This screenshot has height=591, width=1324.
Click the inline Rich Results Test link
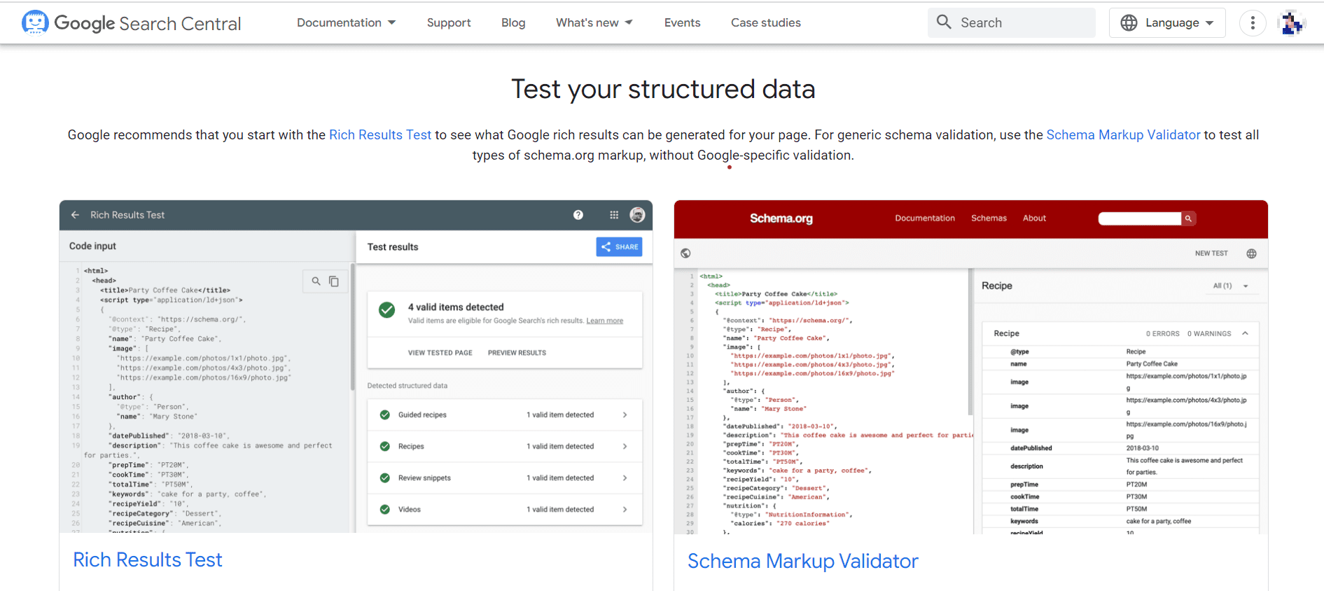coord(379,135)
